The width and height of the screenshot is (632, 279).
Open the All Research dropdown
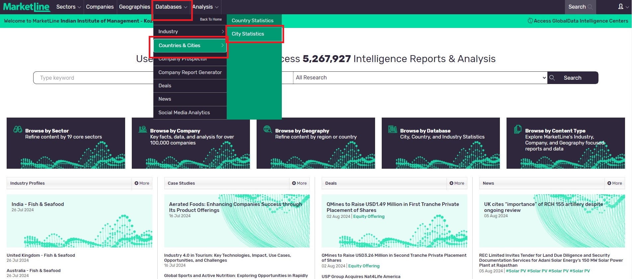pos(420,78)
